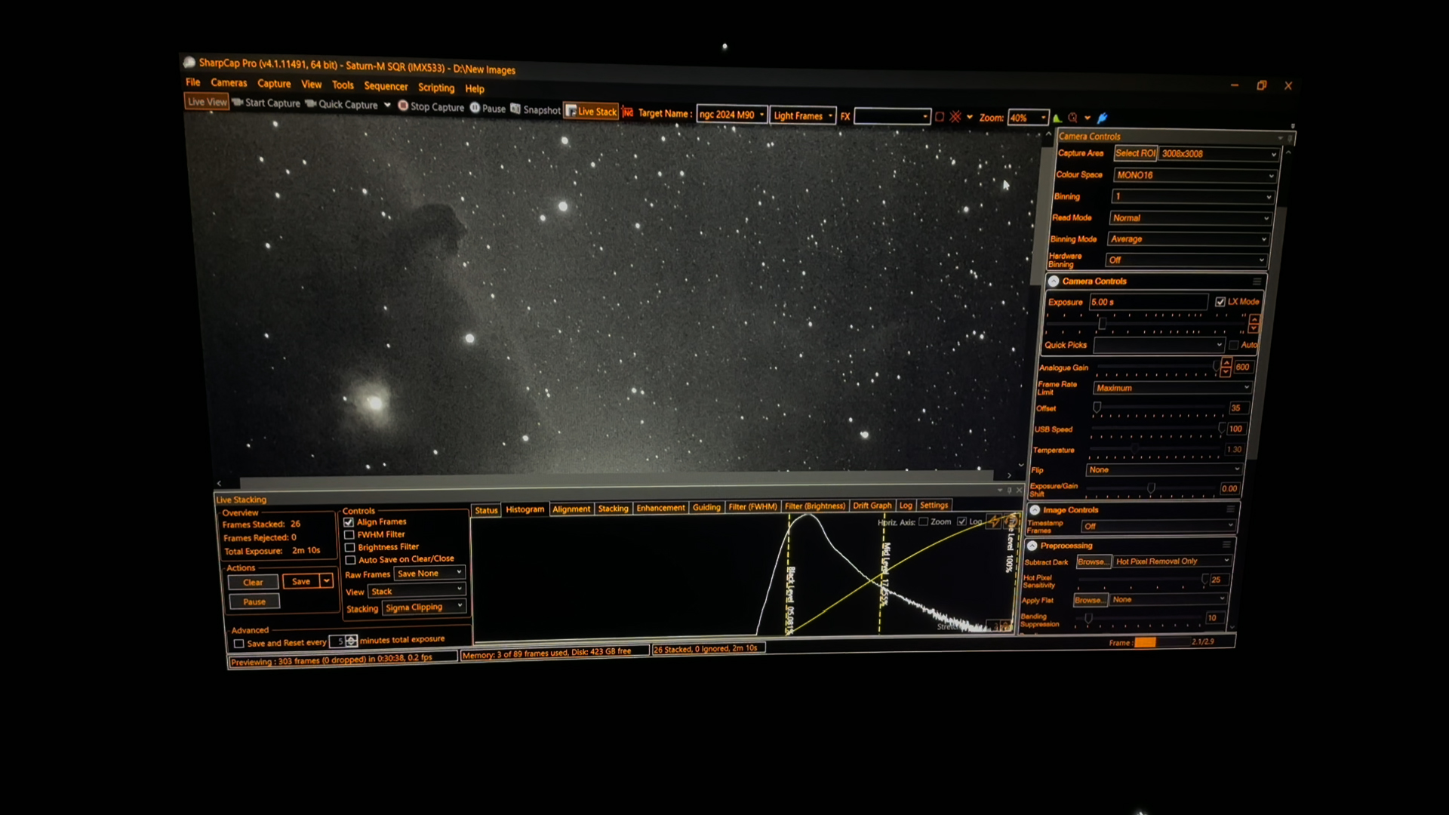Collapse the Preprocessing section chevron
This screenshot has height=815, width=1449.
coord(1032,546)
